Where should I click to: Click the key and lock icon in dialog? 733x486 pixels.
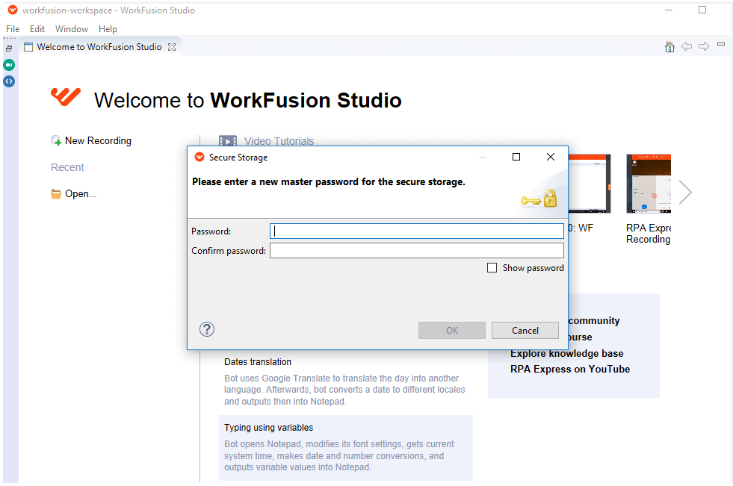coord(539,199)
